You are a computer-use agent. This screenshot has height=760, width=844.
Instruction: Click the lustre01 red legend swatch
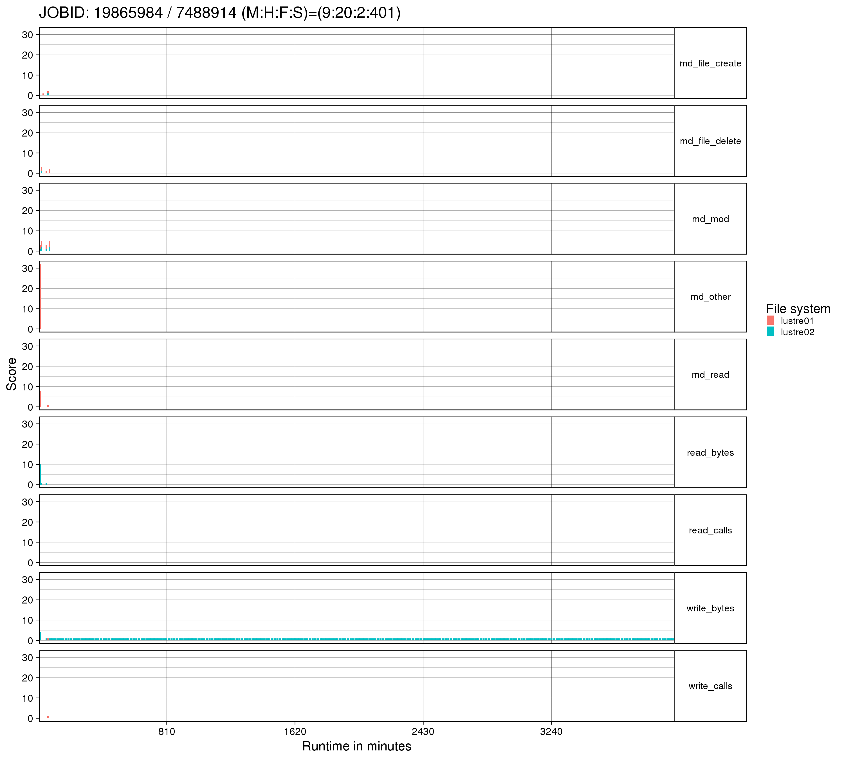[x=770, y=320]
